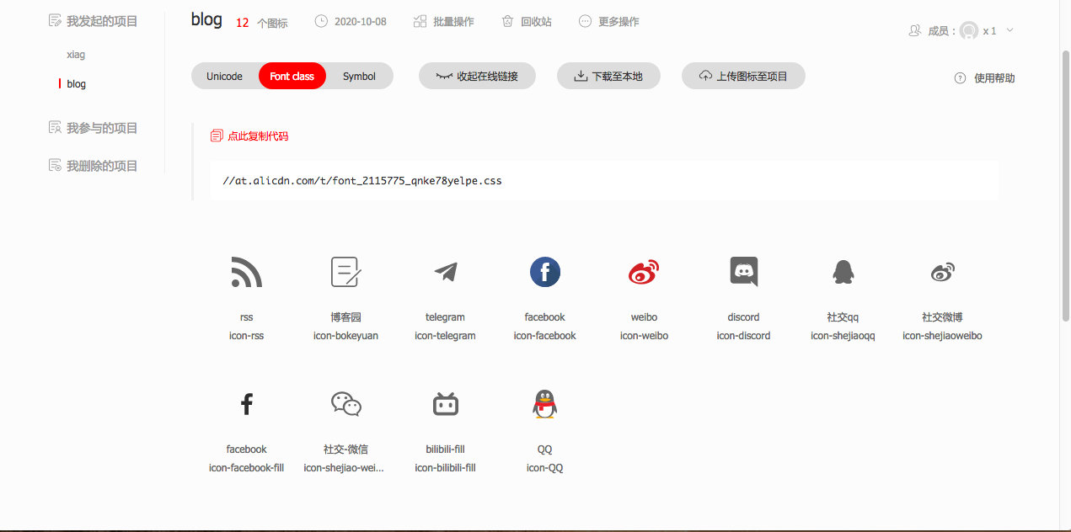Select the colored QQ penguin icon
This screenshot has height=532, width=1071.
(545, 405)
